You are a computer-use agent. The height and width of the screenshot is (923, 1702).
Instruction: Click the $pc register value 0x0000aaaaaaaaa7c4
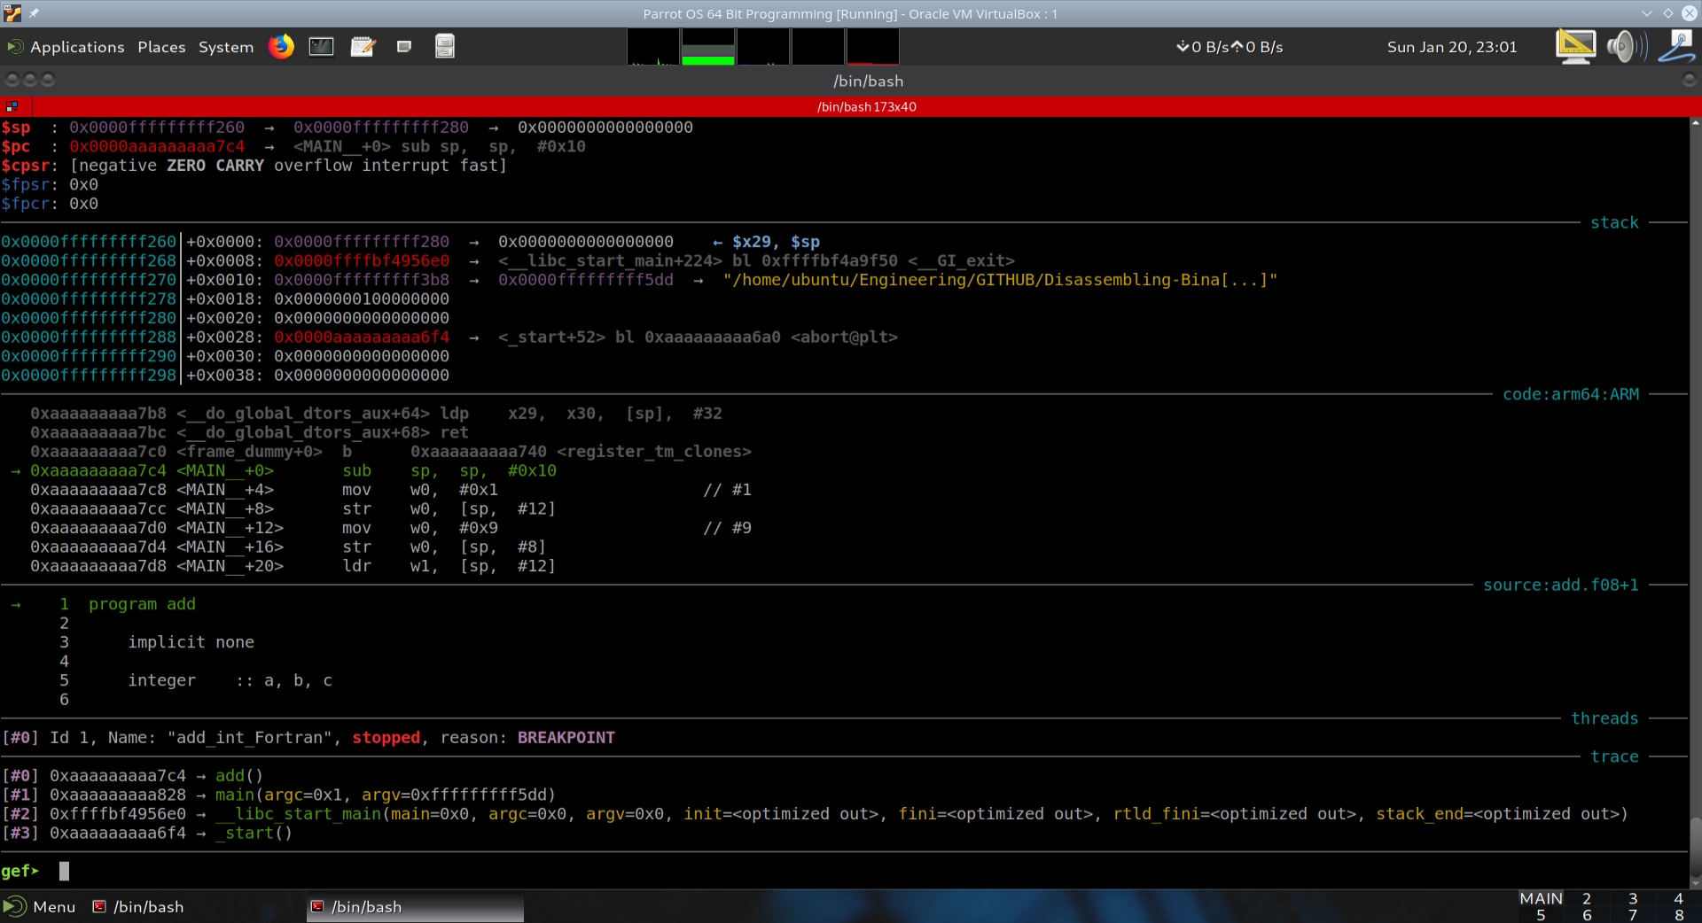[x=157, y=146]
